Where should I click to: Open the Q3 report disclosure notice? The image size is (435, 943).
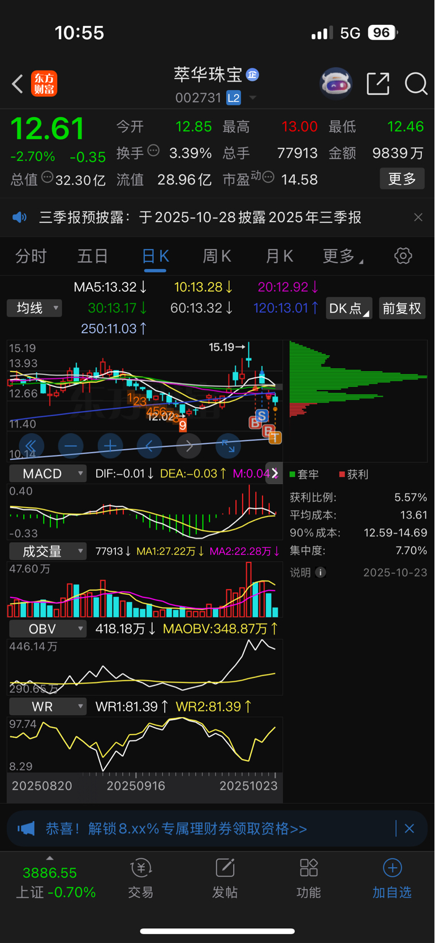(x=200, y=217)
